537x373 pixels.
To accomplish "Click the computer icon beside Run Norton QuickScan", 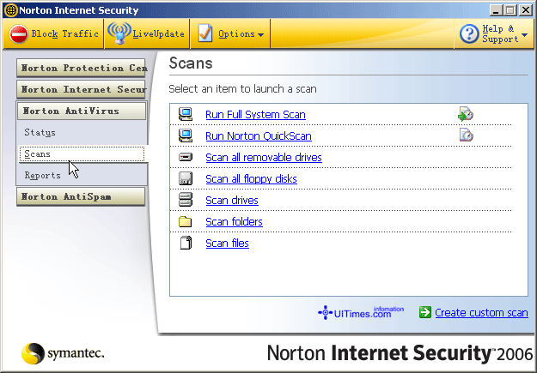I will pos(186,135).
